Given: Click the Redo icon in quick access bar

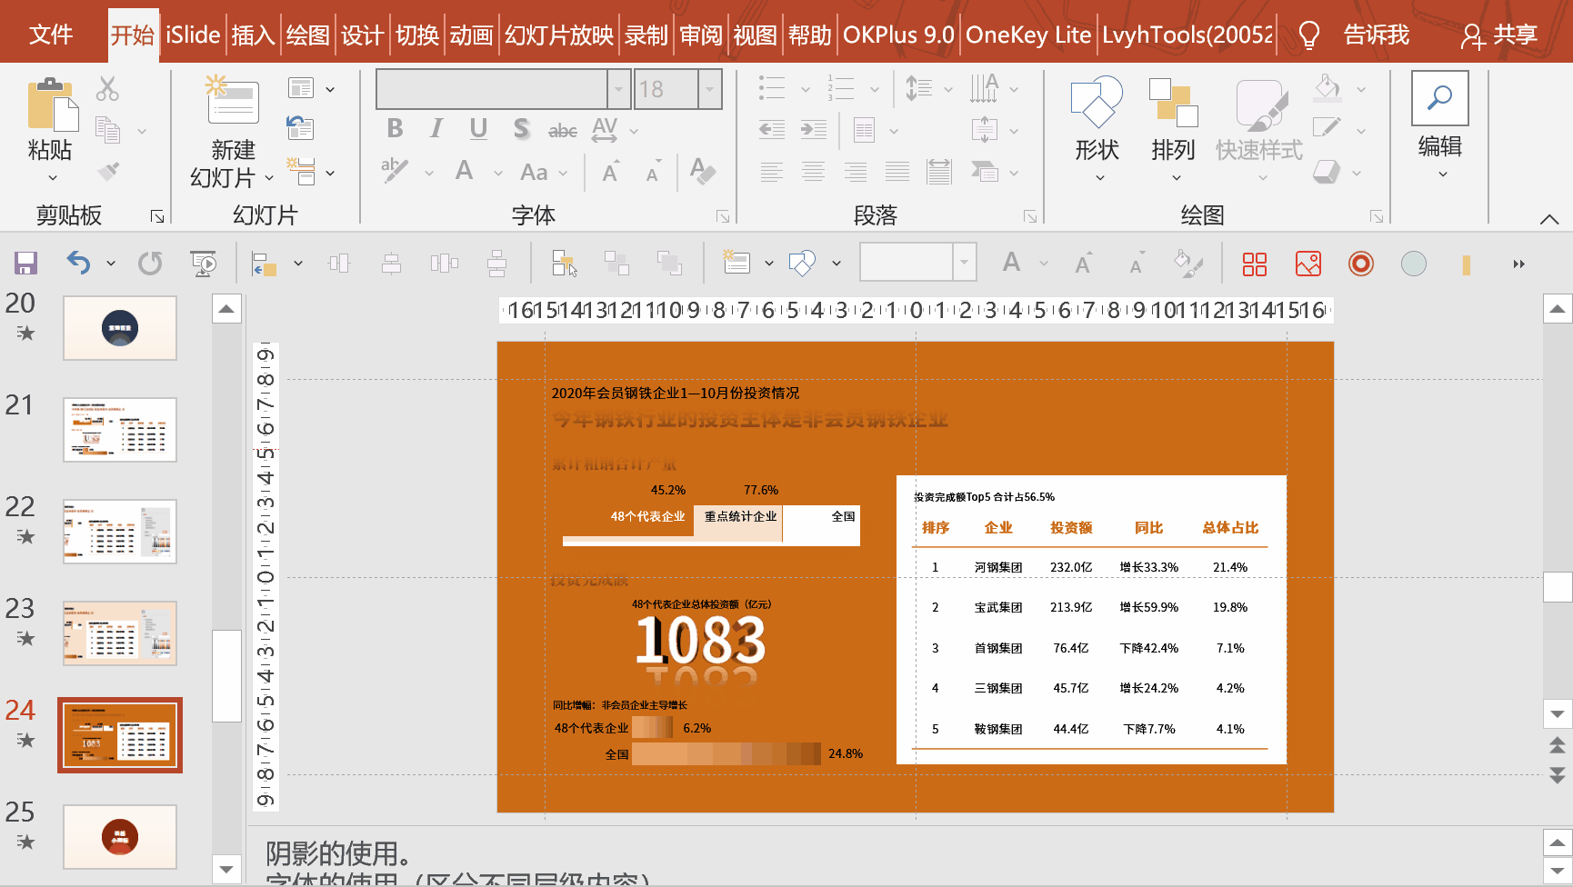Looking at the screenshot, I should [150, 264].
